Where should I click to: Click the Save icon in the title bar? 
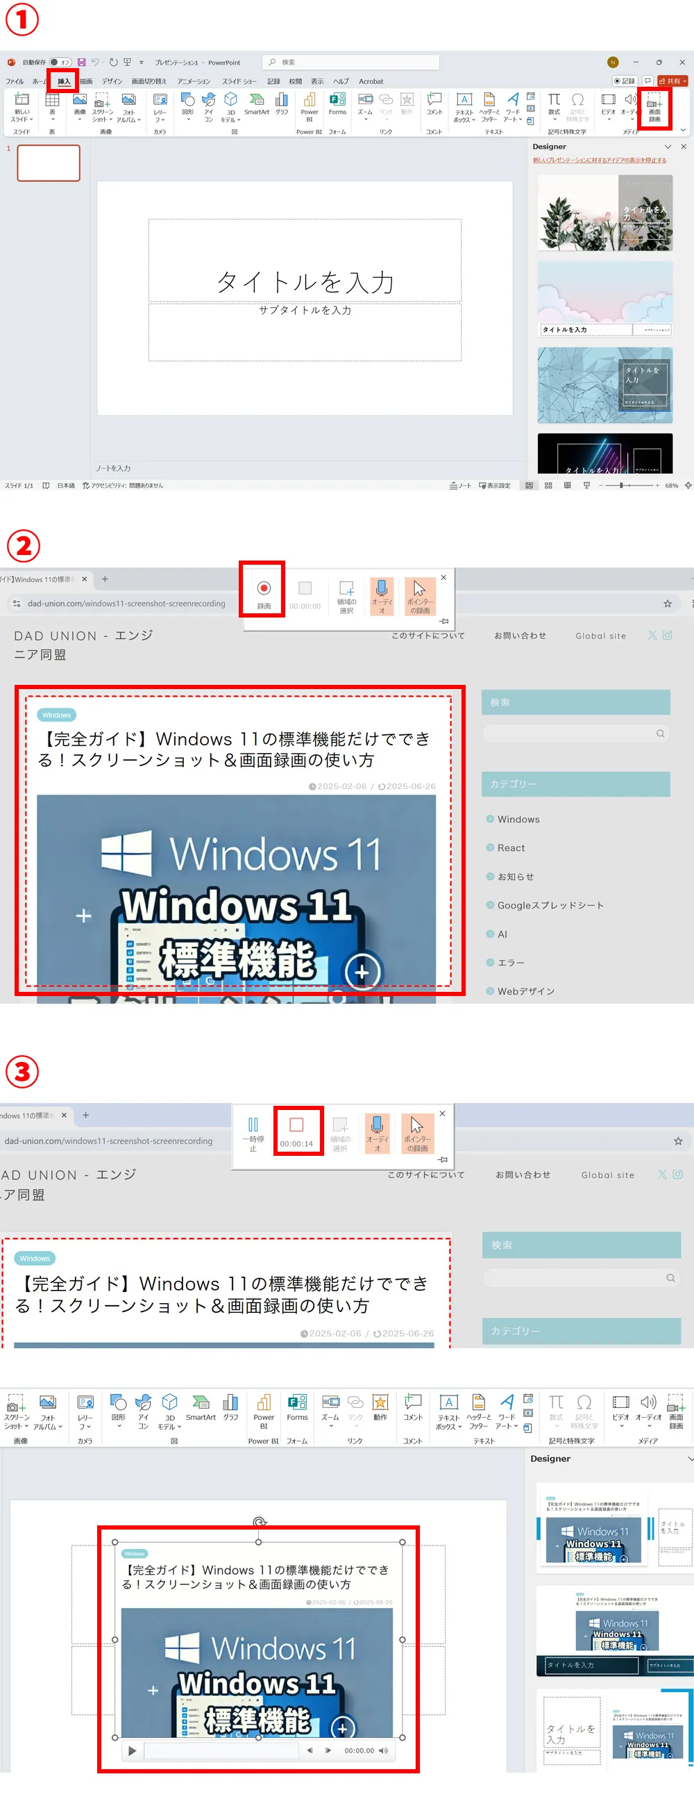[x=81, y=63]
